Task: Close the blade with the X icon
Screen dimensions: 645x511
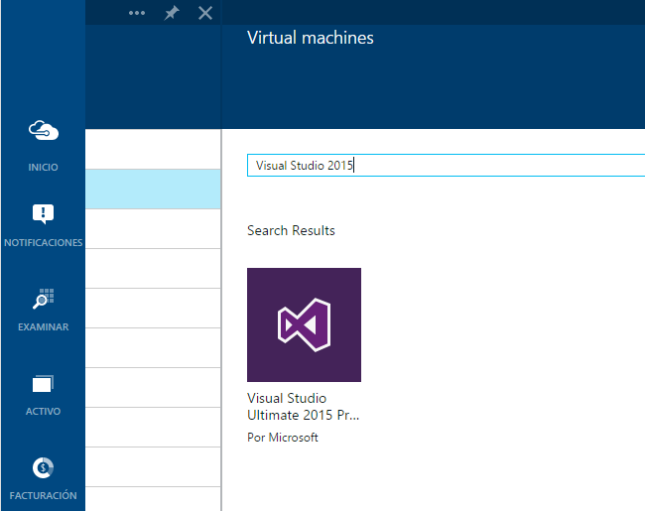Action: tap(205, 13)
